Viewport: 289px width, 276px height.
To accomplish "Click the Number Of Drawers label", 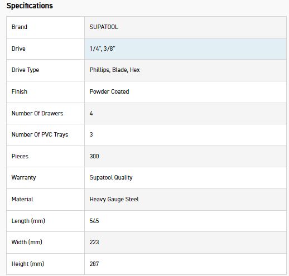I will (37, 113).
